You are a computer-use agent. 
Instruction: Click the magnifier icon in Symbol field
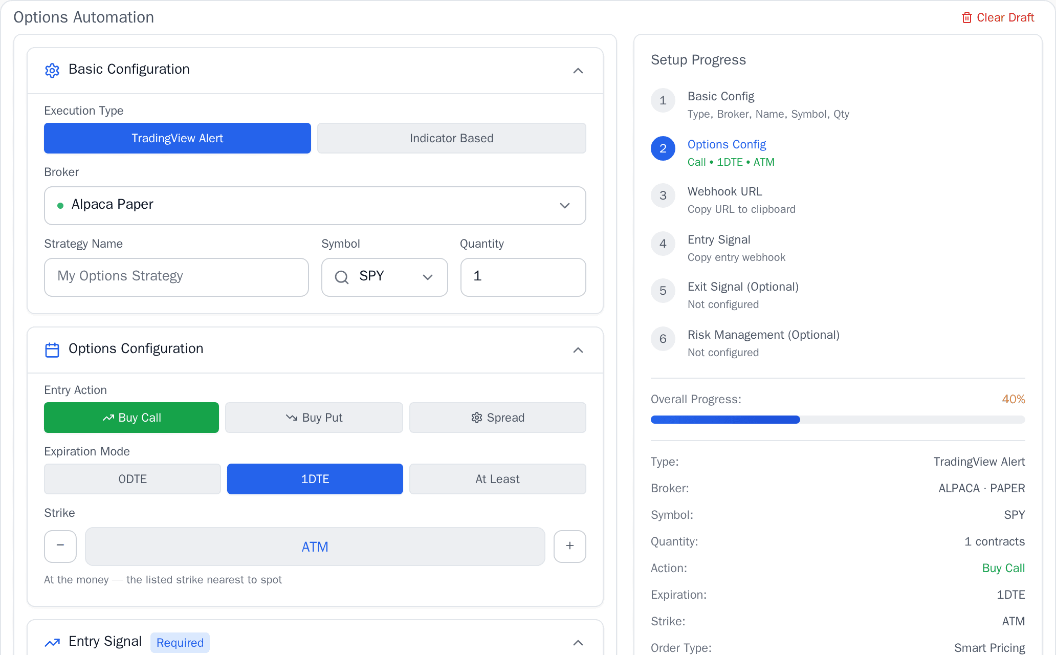click(x=342, y=277)
